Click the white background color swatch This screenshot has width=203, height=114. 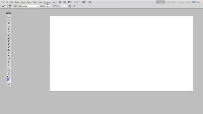click(x=10, y=81)
